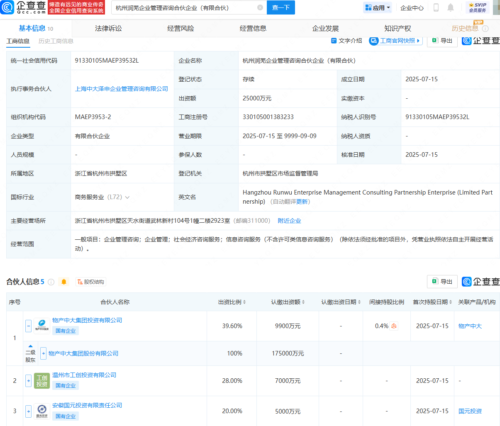The image size is (500, 426).
Task: Click 国元投资 company logo
Action: click(42, 411)
